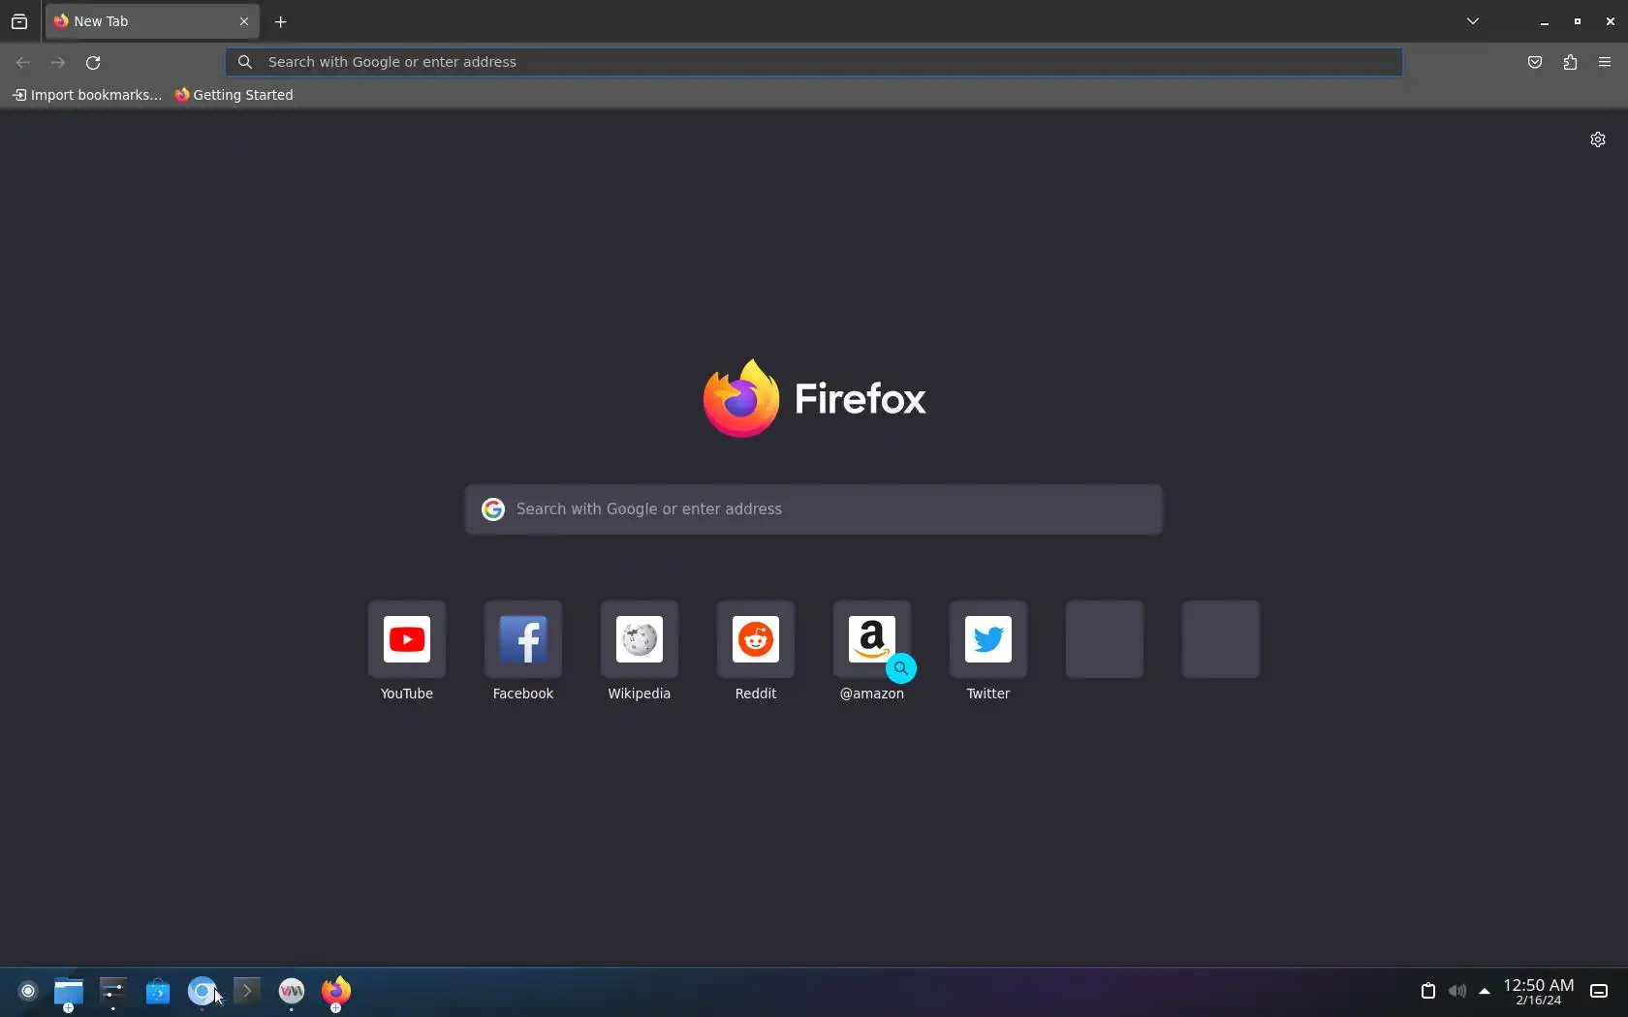Select the first empty shortcut placeholder after Twitter
Image resolution: width=1628 pixels, height=1017 pixels.
point(1105,639)
